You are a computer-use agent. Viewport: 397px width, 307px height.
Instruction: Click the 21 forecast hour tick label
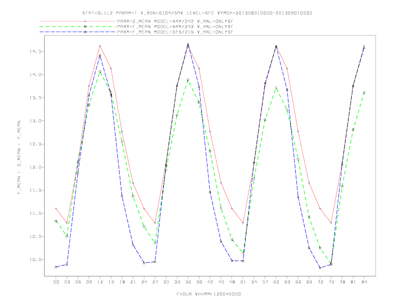click(133, 282)
